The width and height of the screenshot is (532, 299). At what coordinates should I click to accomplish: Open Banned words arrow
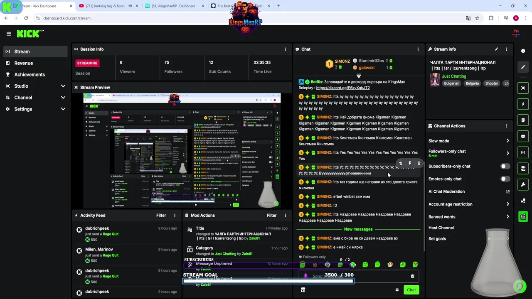click(507, 217)
